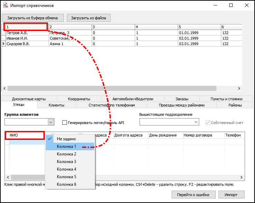
Task: Enable Генерировать логин/пароль API checkbox
Action: click(64, 122)
